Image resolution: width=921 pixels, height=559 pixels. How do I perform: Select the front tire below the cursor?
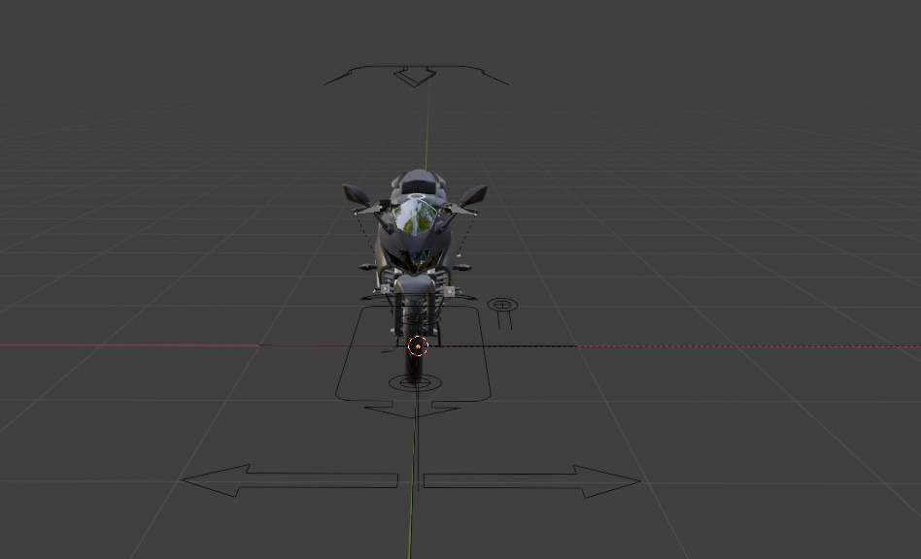coord(415,367)
